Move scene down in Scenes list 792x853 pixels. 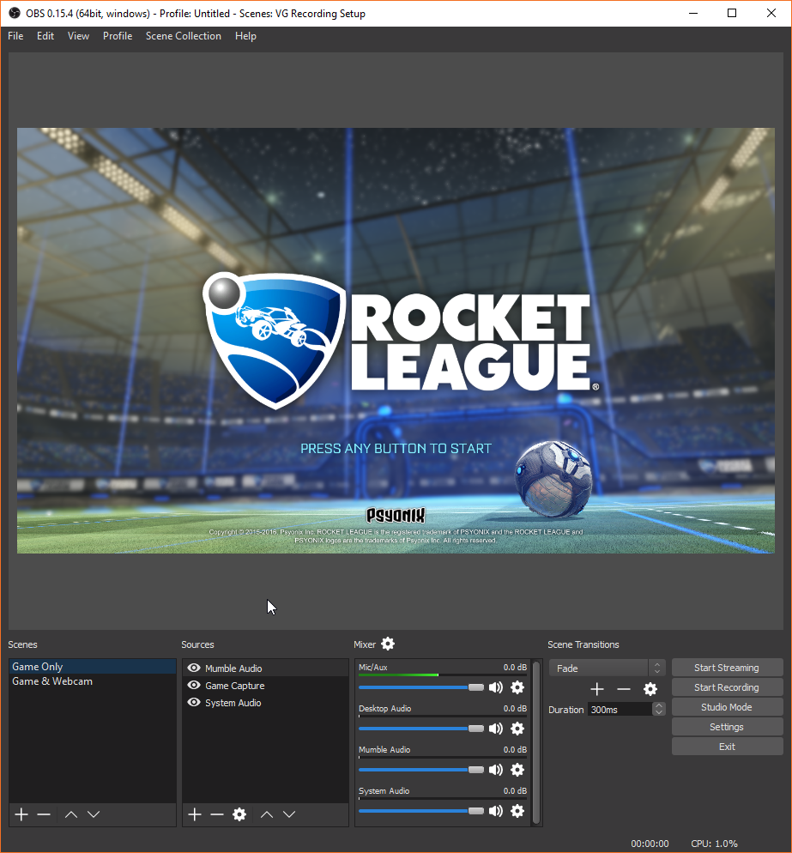pos(94,814)
